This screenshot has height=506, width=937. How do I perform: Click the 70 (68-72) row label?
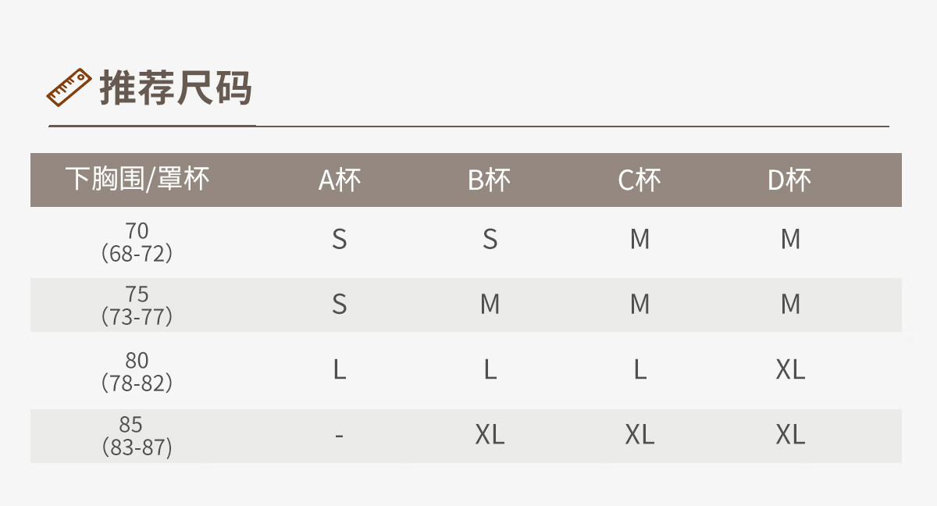pyautogui.click(x=137, y=242)
